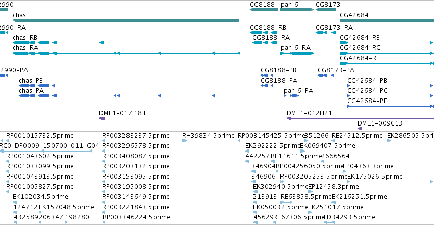Click the DME1-017I18.F purple marker
This screenshot has height=225, width=434.
click(x=101, y=118)
